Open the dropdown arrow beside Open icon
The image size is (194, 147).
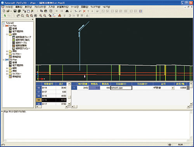click(11, 11)
